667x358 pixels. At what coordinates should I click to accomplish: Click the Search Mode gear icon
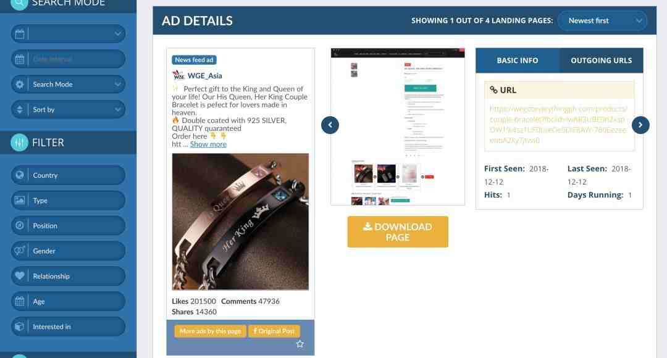coord(20,84)
